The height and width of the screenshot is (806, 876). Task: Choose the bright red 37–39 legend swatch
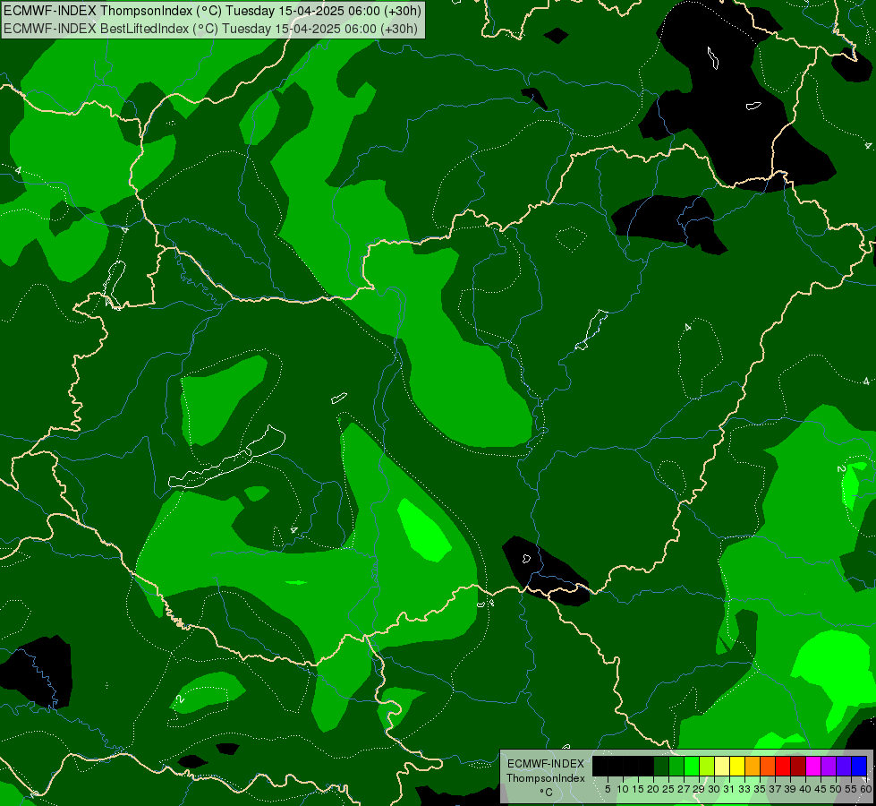783,766
